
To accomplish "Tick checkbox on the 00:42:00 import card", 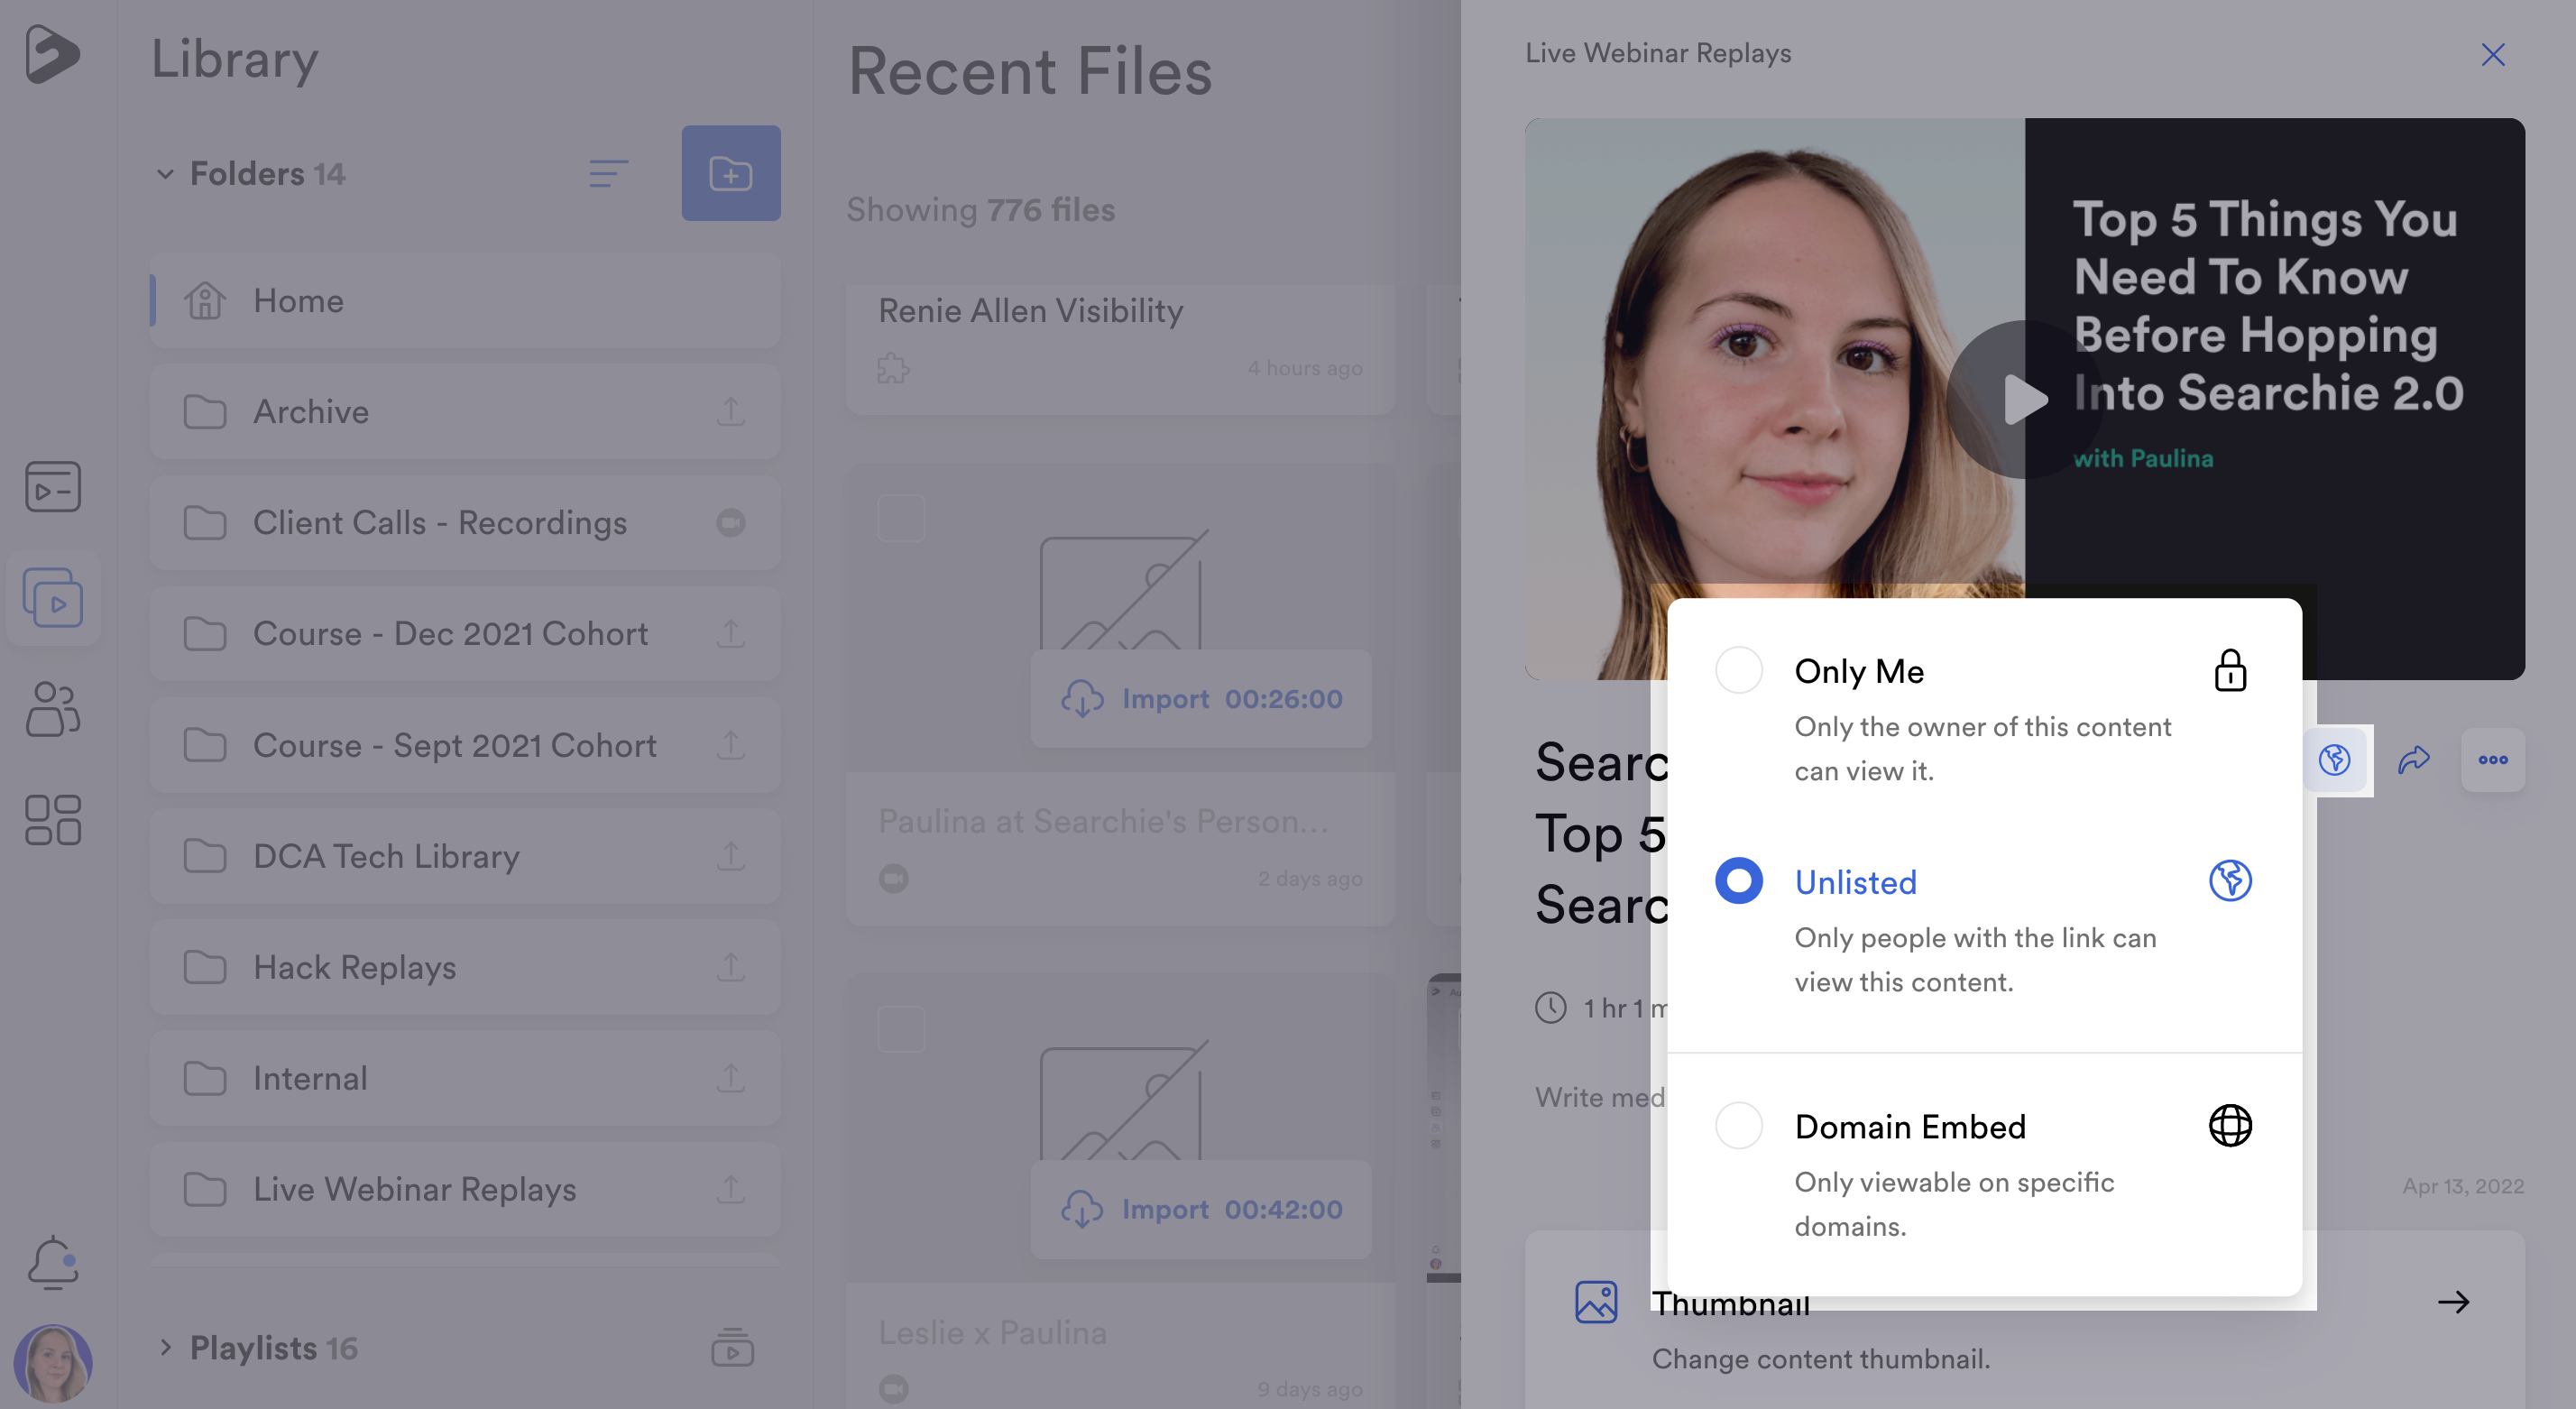I will point(901,1029).
